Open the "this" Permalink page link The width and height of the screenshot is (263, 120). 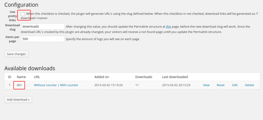click(168, 26)
